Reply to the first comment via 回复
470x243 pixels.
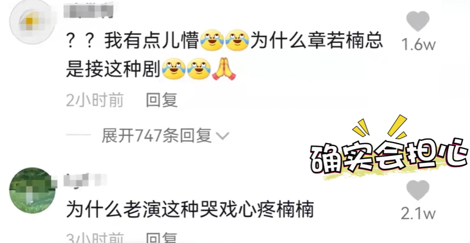coord(162,100)
